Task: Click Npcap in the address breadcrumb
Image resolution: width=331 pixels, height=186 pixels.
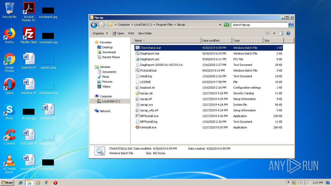Action: 181,25
